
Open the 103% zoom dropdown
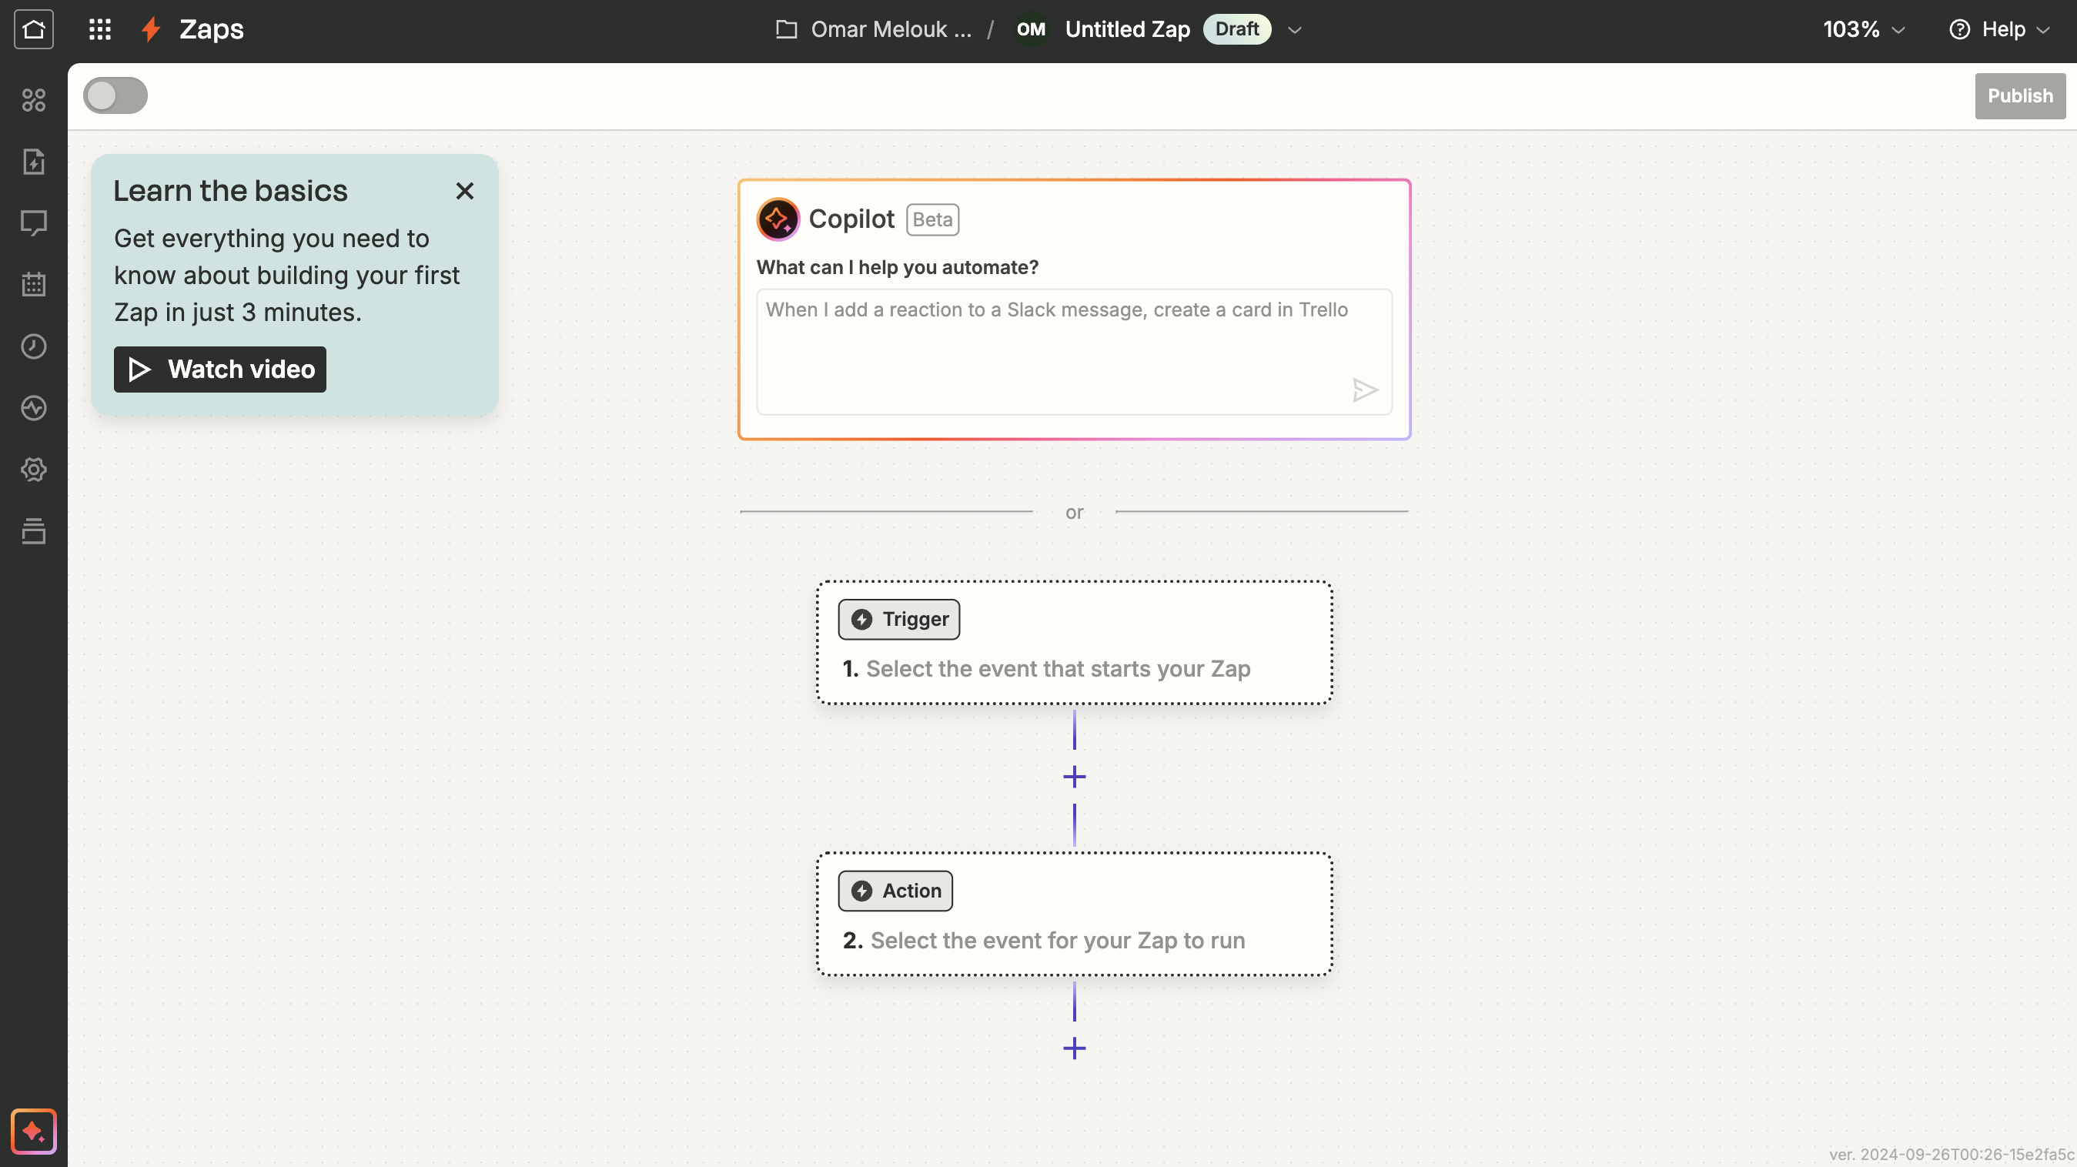(1864, 30)
